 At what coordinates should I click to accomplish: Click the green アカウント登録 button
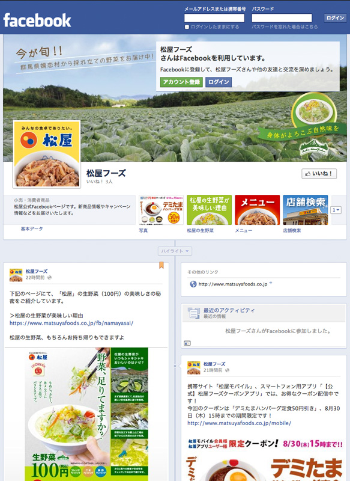tap(181, 82)
